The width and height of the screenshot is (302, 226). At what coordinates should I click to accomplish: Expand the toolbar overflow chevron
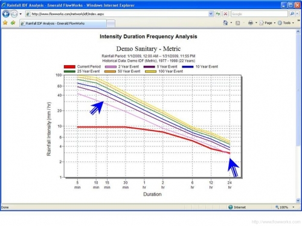[x=298, y=21]
